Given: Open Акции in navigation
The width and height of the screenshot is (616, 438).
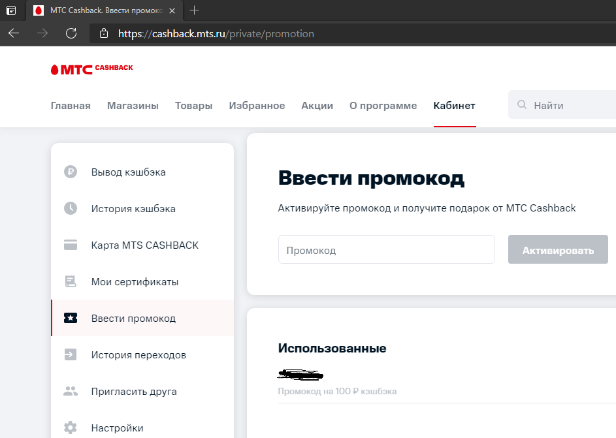Looking at the screenshot, I should point(317,106).
